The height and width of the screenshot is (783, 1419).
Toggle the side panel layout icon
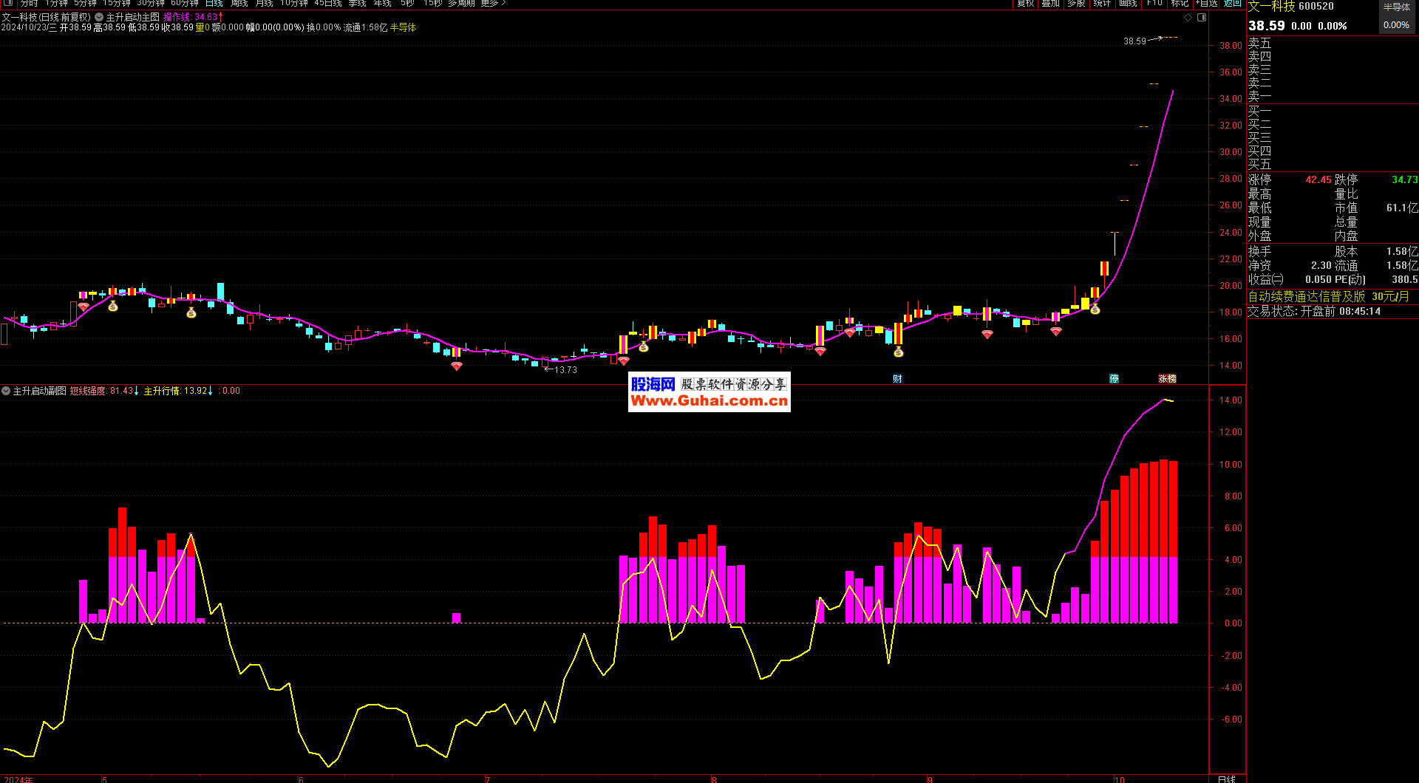(x=1202, y=17)
